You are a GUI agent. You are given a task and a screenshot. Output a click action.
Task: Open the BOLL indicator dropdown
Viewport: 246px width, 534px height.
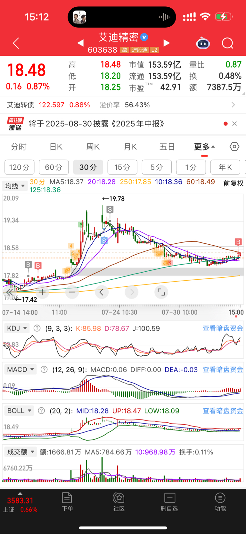click(x=19, y=411)
